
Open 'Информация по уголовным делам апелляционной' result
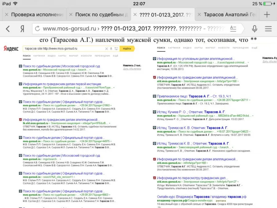(196, 59)
